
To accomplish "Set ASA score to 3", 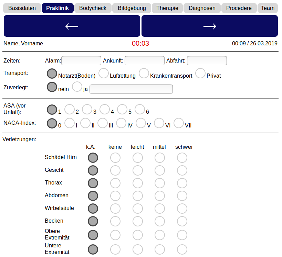I will coord(87,109).
